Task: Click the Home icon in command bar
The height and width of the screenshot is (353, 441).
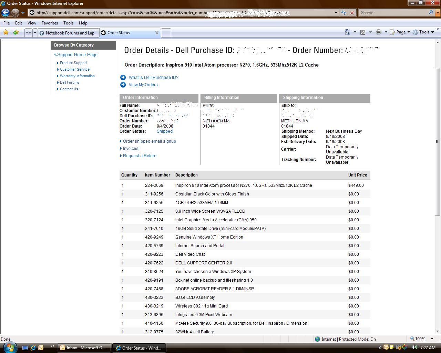Action: point(348,32)
